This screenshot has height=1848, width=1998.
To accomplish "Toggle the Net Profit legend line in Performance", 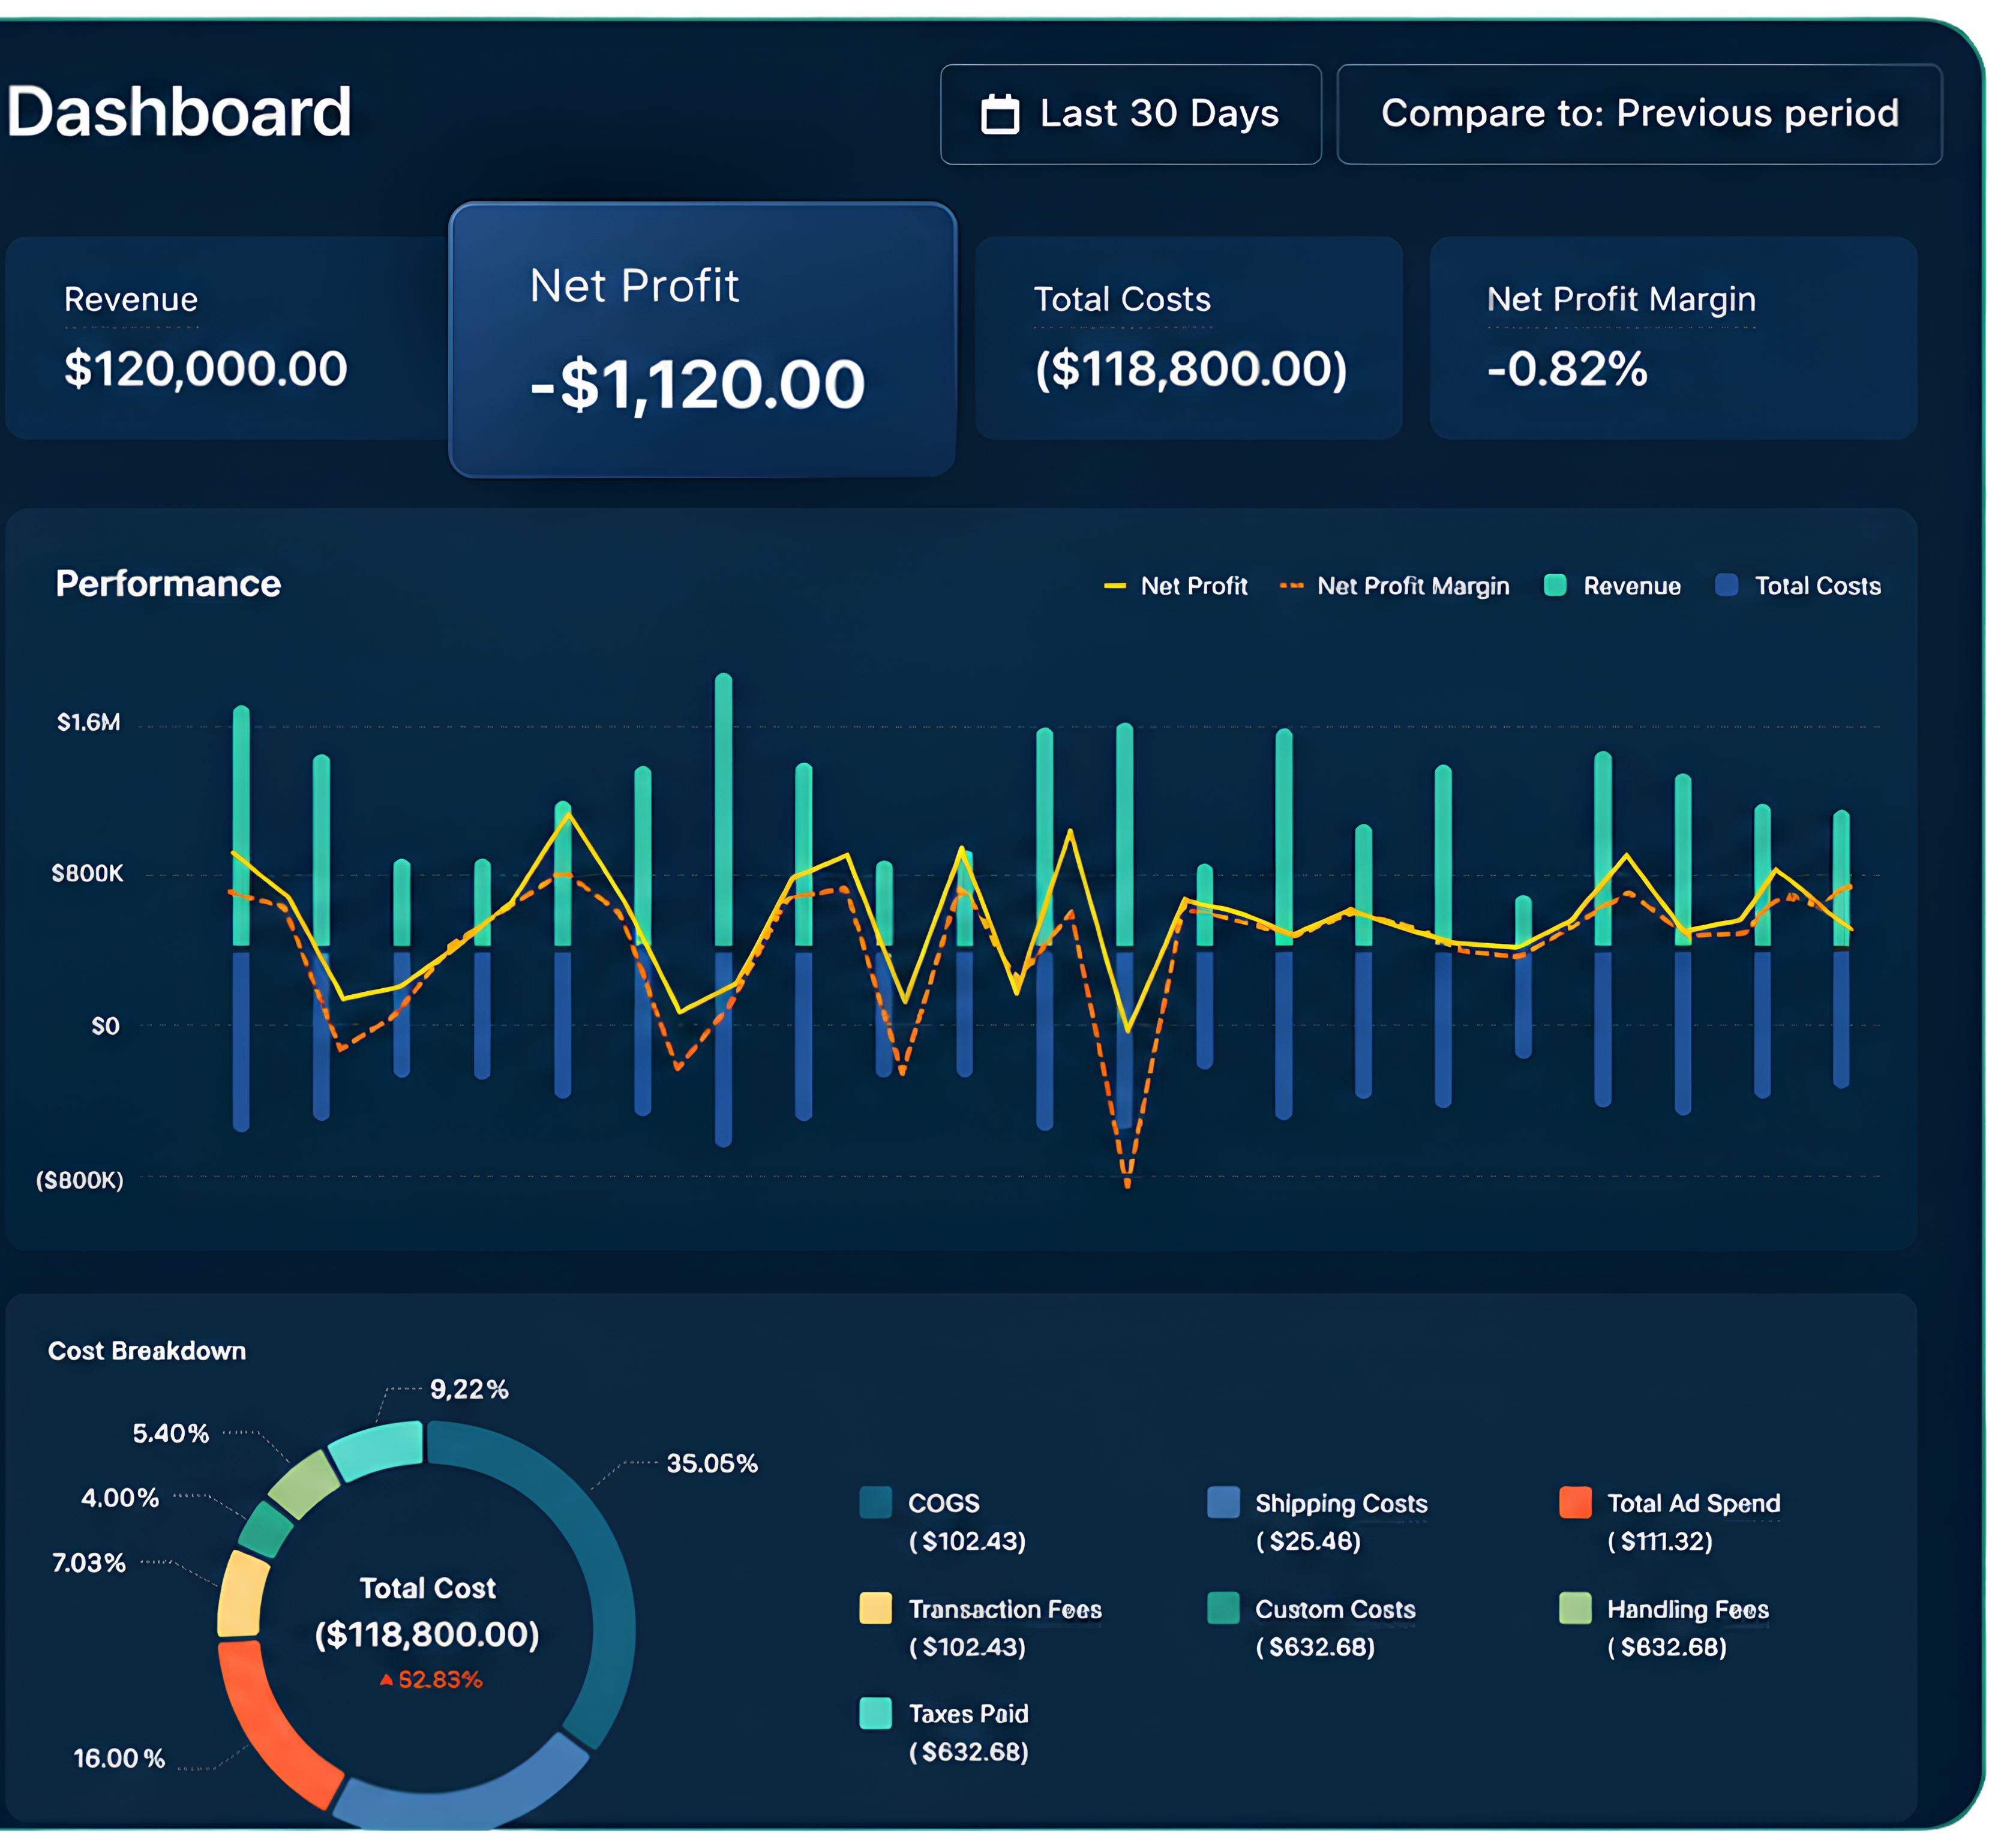I will click(x=1175, y=586).
